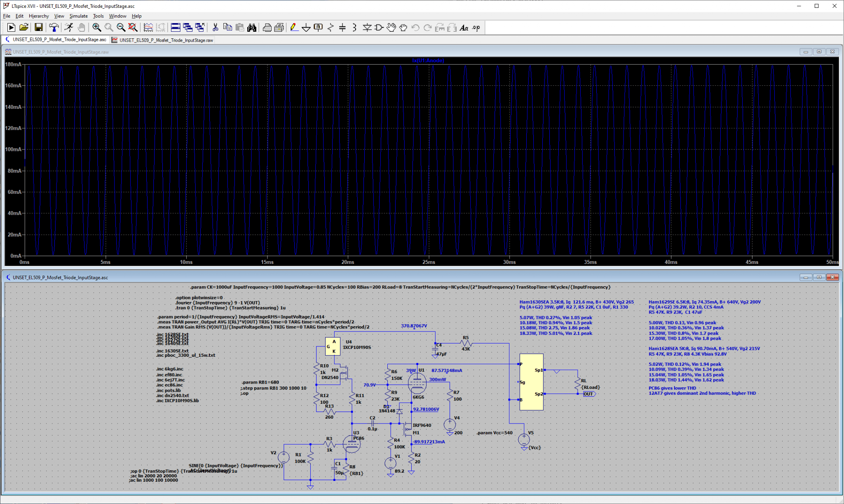Click the .param CK=1000uF directive line

[x=400, y=287]
